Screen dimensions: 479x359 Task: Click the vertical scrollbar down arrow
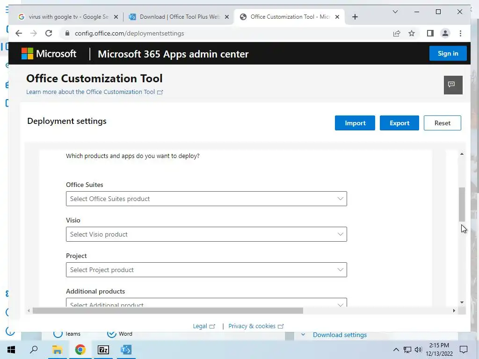462,302
